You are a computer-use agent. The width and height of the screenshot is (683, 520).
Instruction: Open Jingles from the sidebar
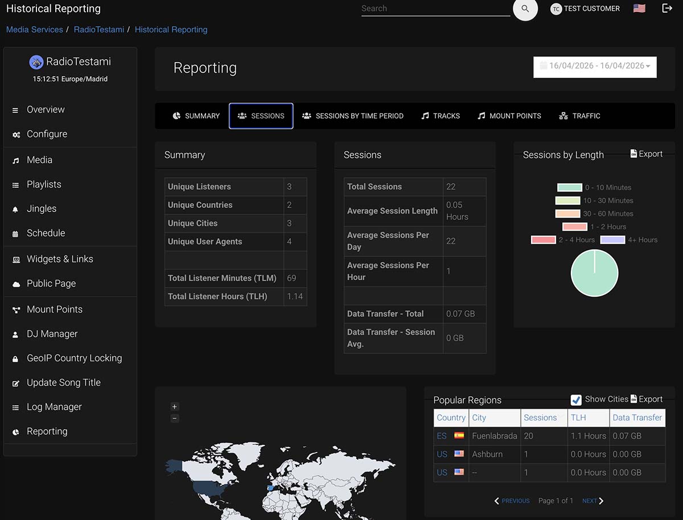click(42, 209)
